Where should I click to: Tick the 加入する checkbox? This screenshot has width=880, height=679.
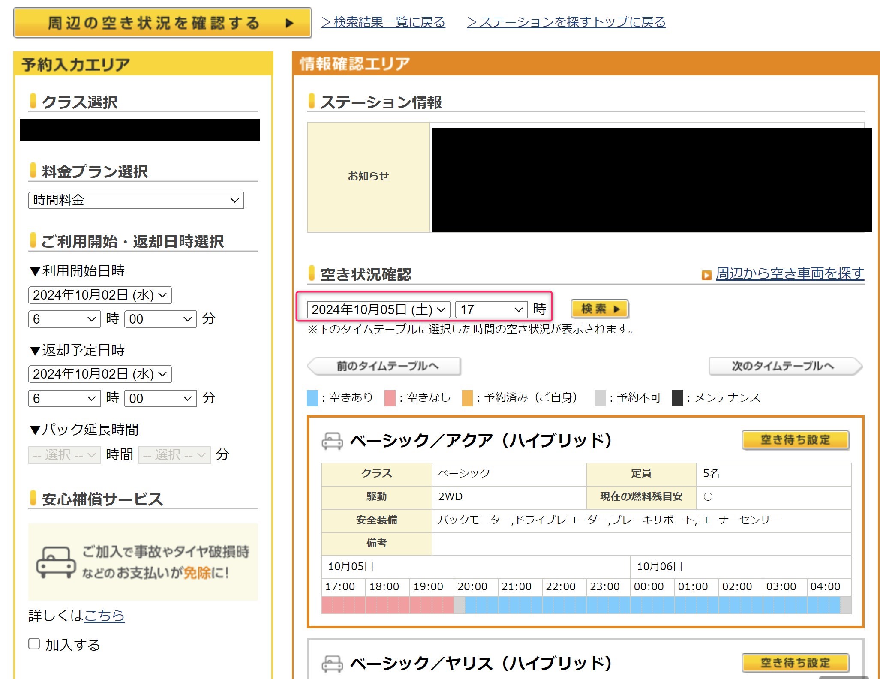[x=34, y=643]
